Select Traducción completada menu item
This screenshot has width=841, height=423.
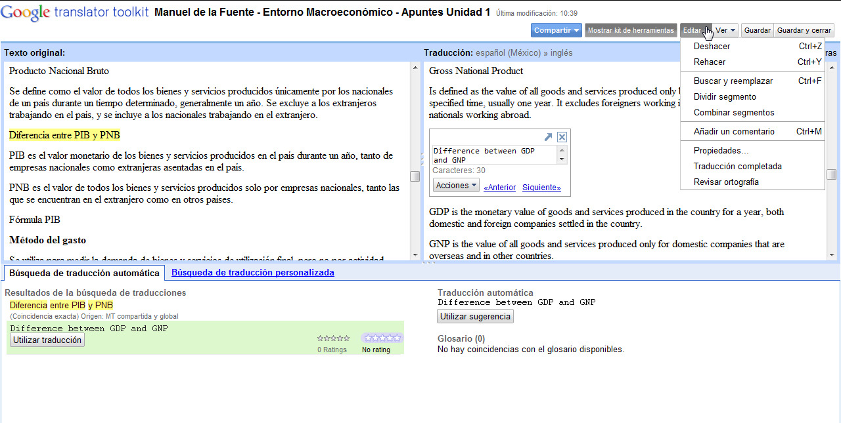[752, 167]
